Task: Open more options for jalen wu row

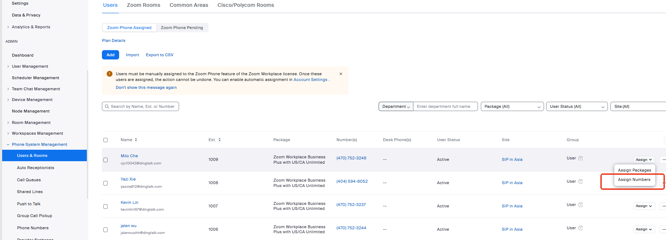Action: click(663, 229)
